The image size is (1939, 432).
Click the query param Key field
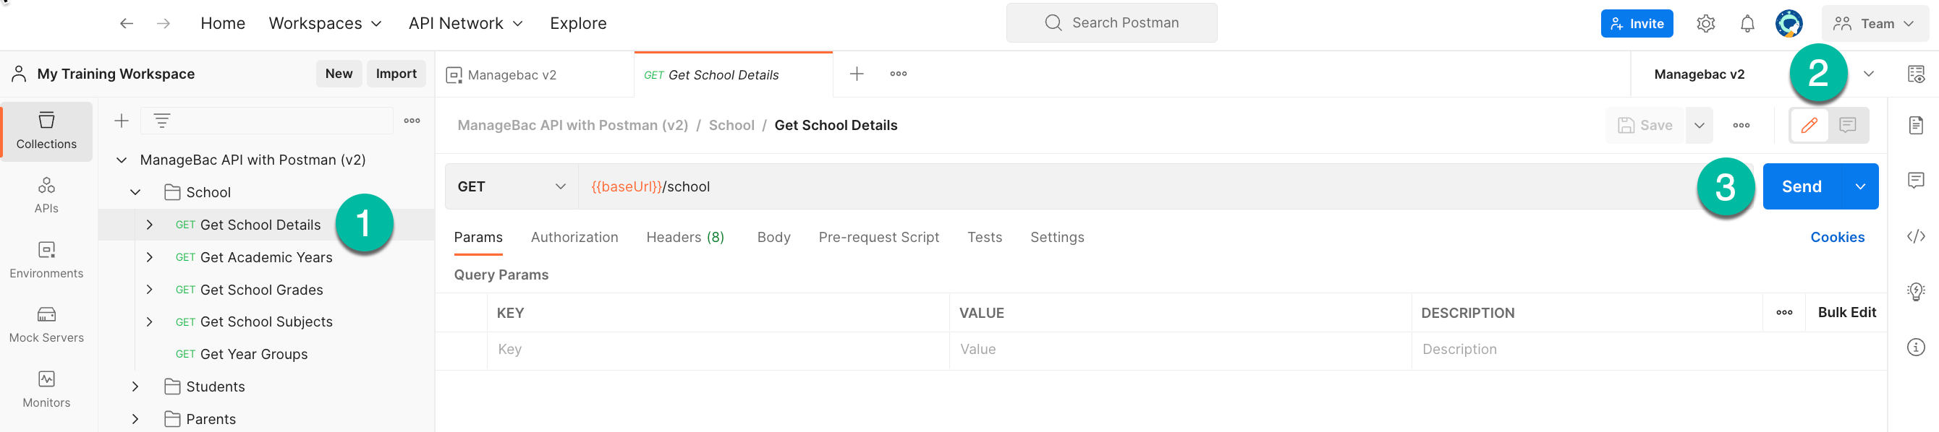pyautogui.click(x=718, y=350)
